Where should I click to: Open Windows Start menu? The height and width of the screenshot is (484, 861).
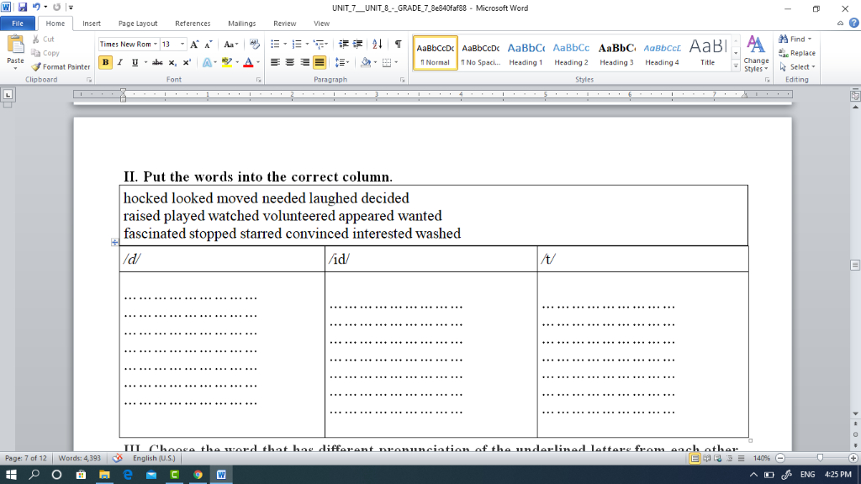(x=11, y=475)
